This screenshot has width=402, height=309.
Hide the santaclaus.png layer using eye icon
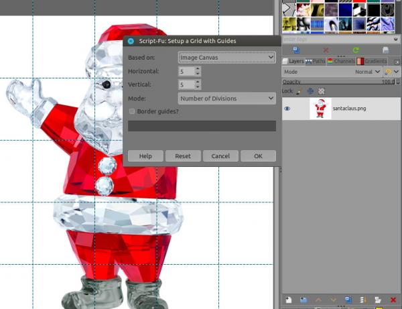tap(287, 109)
